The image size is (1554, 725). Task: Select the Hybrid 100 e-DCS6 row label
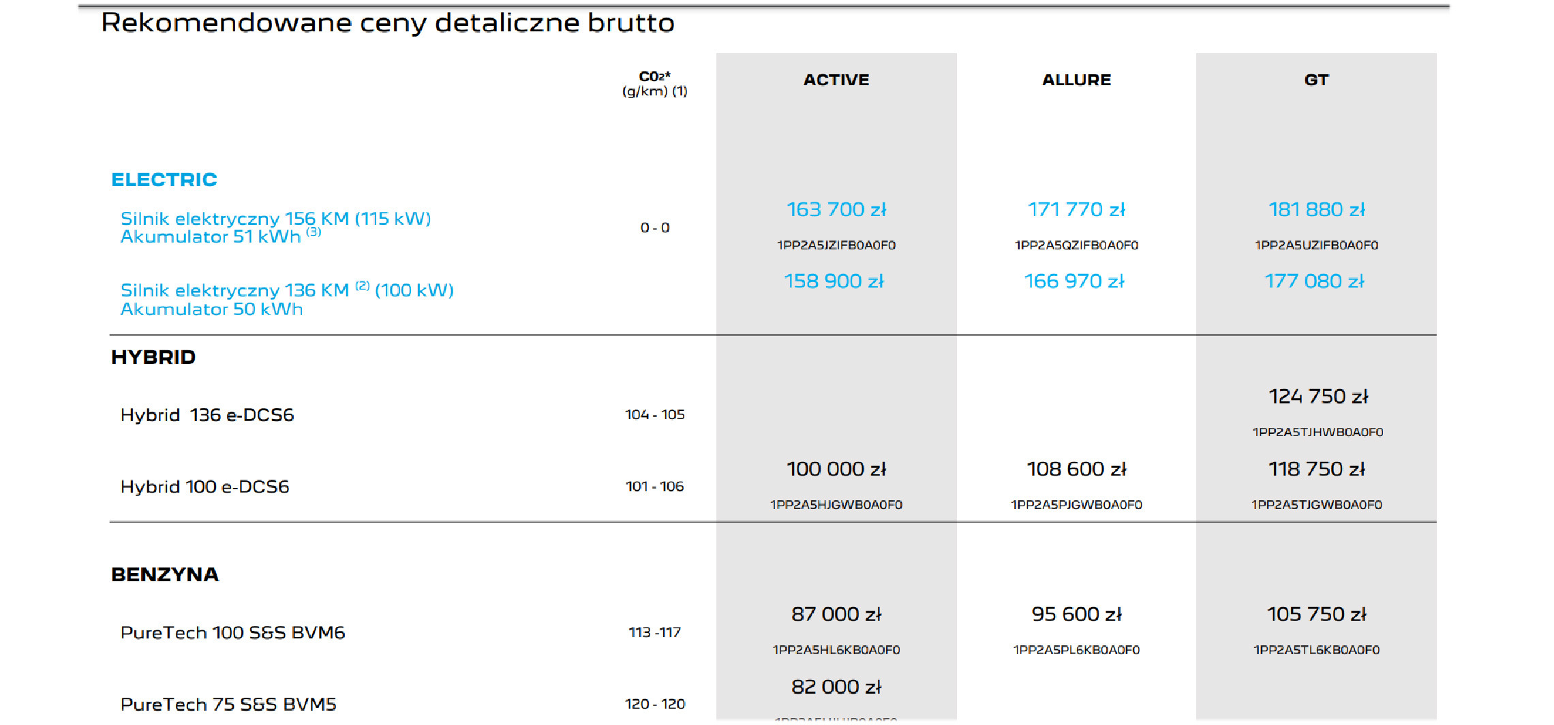click(204, 487)
